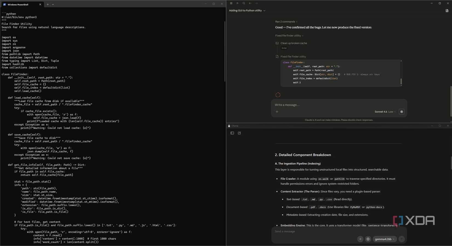Minimize the Claude window

pyautogui.click(x=431, y=3)
